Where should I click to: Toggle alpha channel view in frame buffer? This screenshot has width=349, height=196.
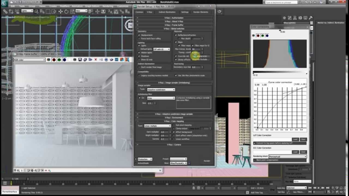tap(70, 60)
